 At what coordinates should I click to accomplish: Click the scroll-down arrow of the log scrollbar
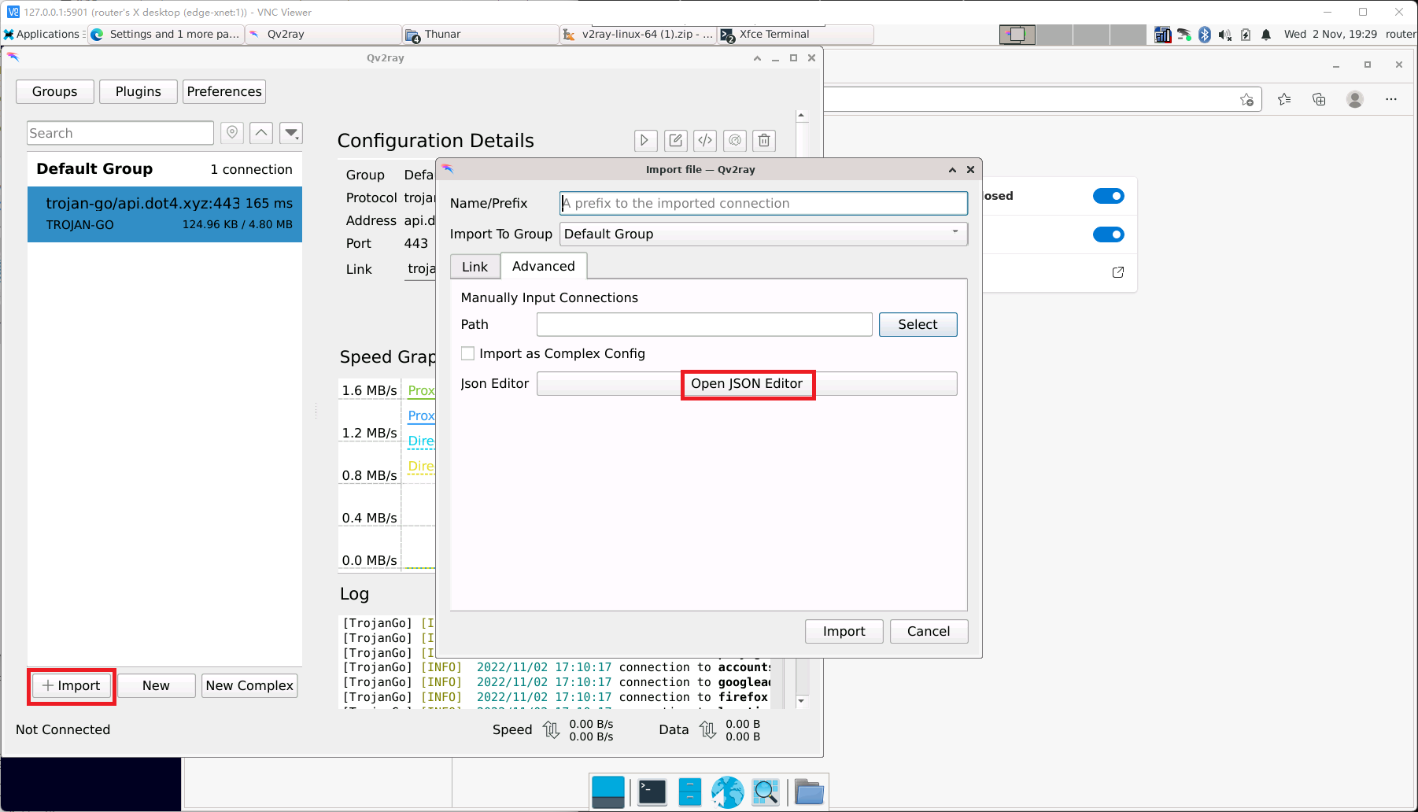[801, 701]
